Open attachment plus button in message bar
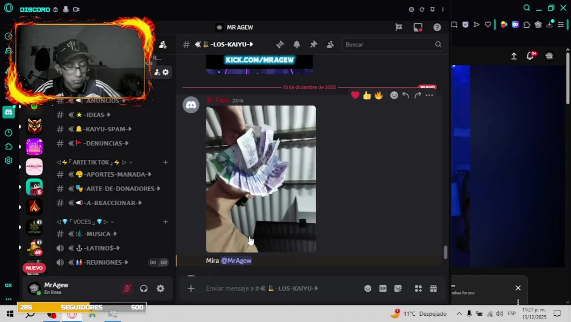The width and height of the screenshot is (571, 322). pyautogui.click(x=191, y=288)
